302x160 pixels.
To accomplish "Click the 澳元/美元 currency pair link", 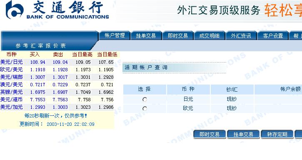I will (12, 85).
